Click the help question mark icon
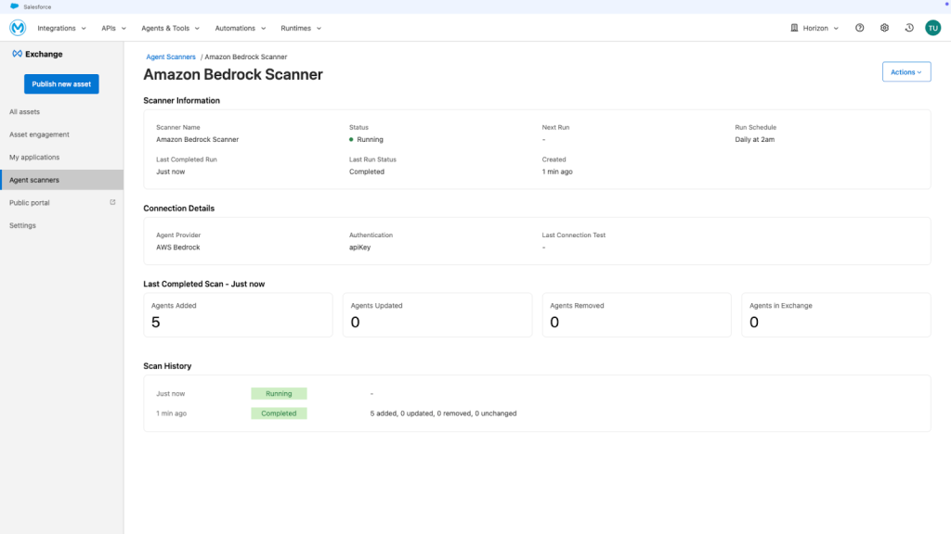Image resolution: width=951 pixels, height=534 pixels. click(859, 28)
